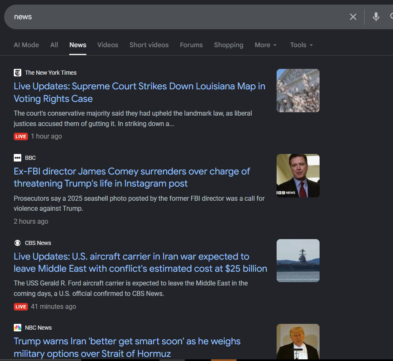This screenshot has width=393, height=361.
Task: Click the NBC News source name
Action: [38, 328]
